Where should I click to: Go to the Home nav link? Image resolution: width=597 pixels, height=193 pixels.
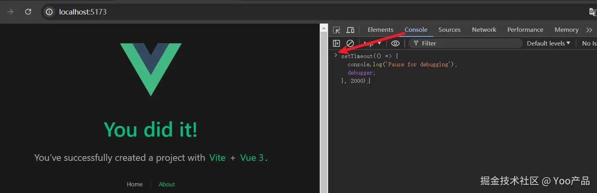pyautogui.click(x=135, y=184)
